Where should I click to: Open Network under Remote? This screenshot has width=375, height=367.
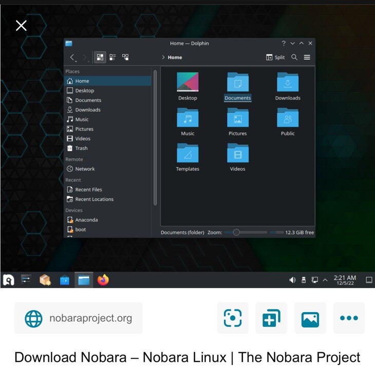tap(108, 169)
